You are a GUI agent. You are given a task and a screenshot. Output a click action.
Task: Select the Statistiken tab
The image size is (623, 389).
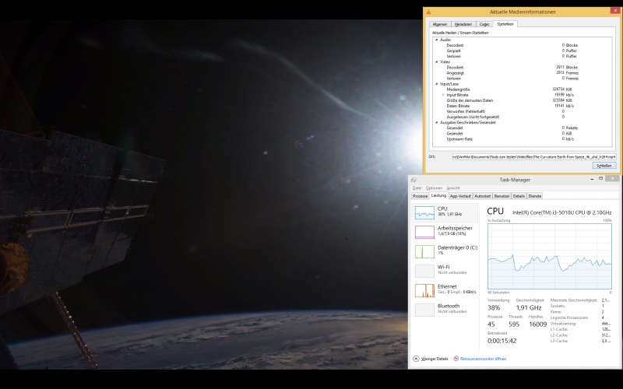pos(505,24)
